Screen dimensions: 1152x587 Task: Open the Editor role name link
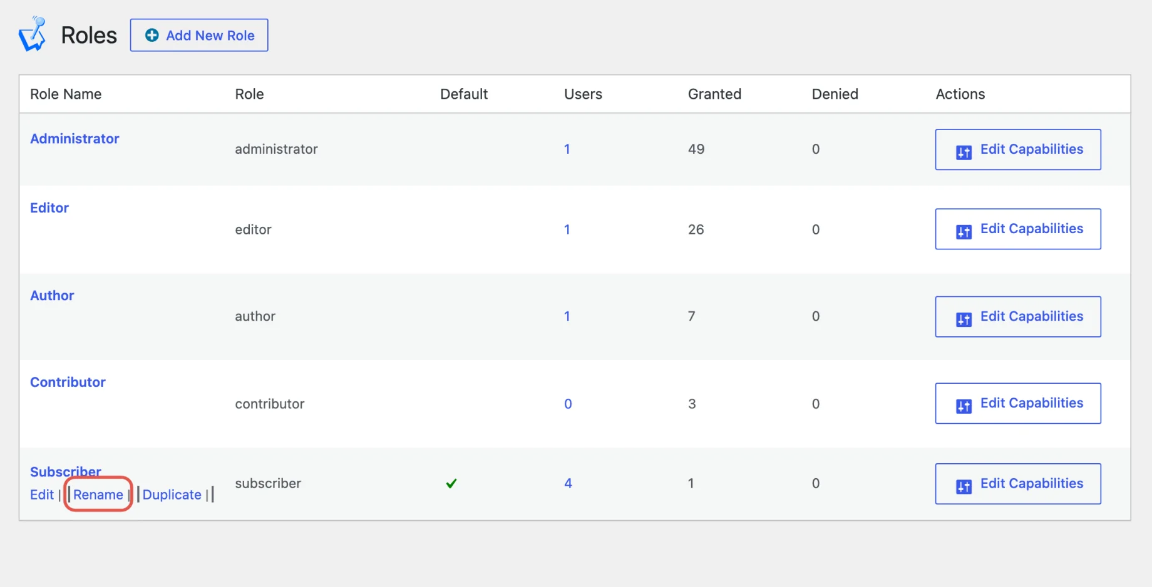coord(49,208)
